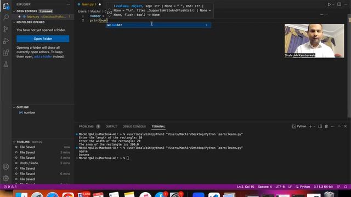This screenshot has height=197, width=351.
Task: Close the bottom panel
Action: click(x=346, y=126)
